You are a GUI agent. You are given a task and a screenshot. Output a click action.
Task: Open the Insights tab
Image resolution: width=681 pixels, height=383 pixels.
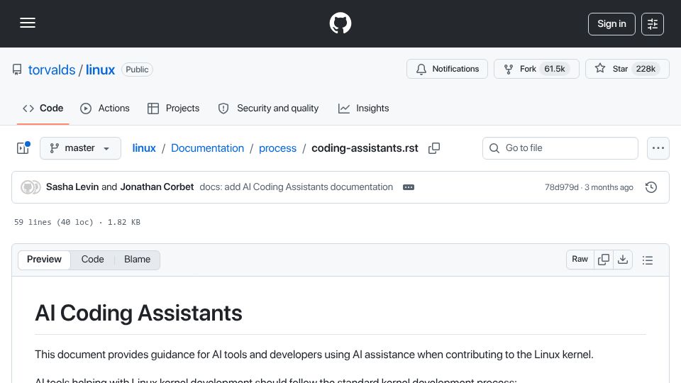click(364, 108)
